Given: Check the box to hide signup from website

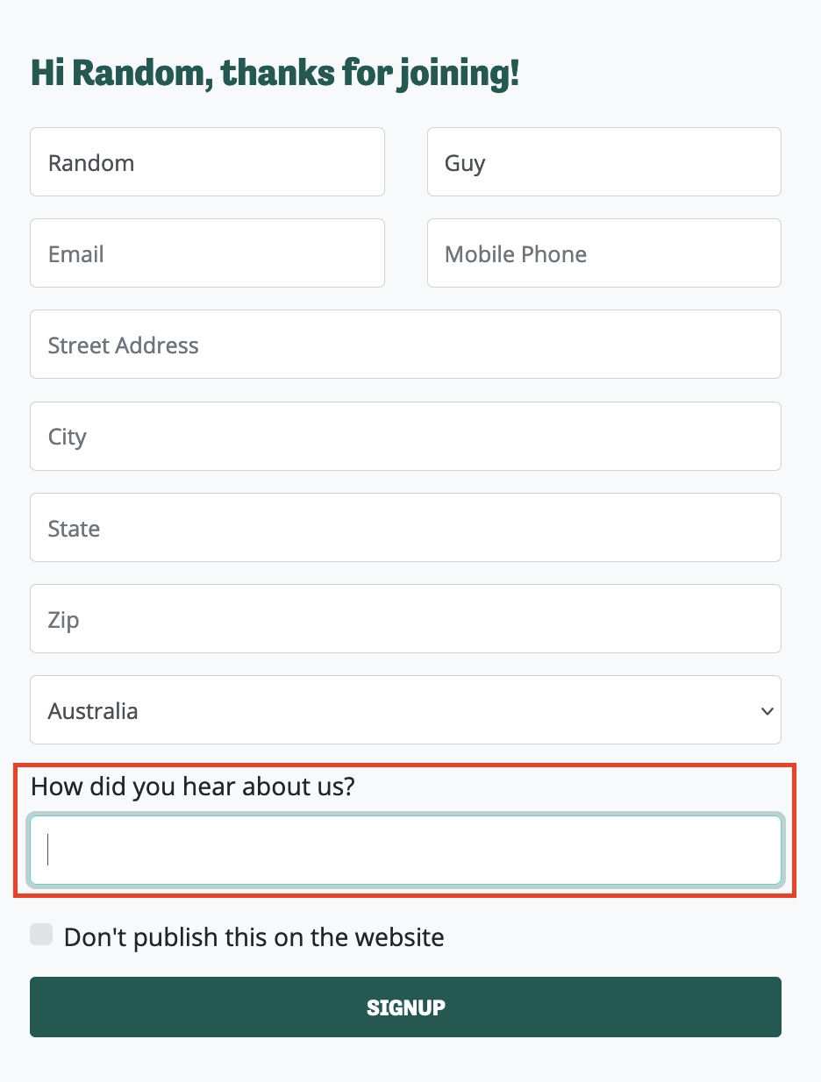Looking at the screenshot, I should pyautogui.click(x=41, y=935).
